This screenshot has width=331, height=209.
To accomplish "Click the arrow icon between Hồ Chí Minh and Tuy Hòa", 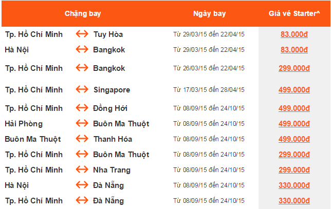I will [x=82, y=34].
